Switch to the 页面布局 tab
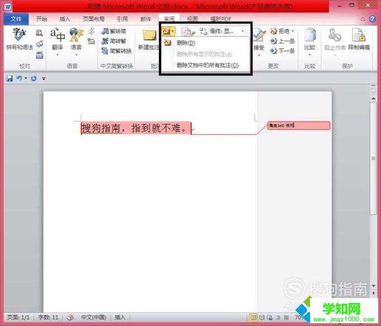The width and height of the screenshot is (381, 326). tap(93, 19)
